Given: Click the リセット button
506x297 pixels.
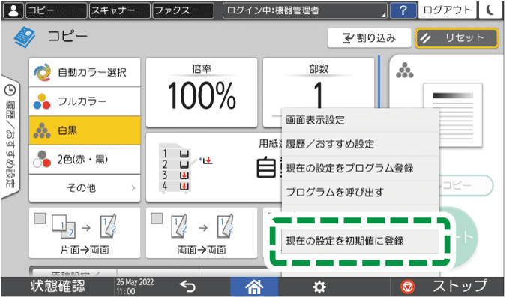Looking at the screenshot, I should (457, 38).
